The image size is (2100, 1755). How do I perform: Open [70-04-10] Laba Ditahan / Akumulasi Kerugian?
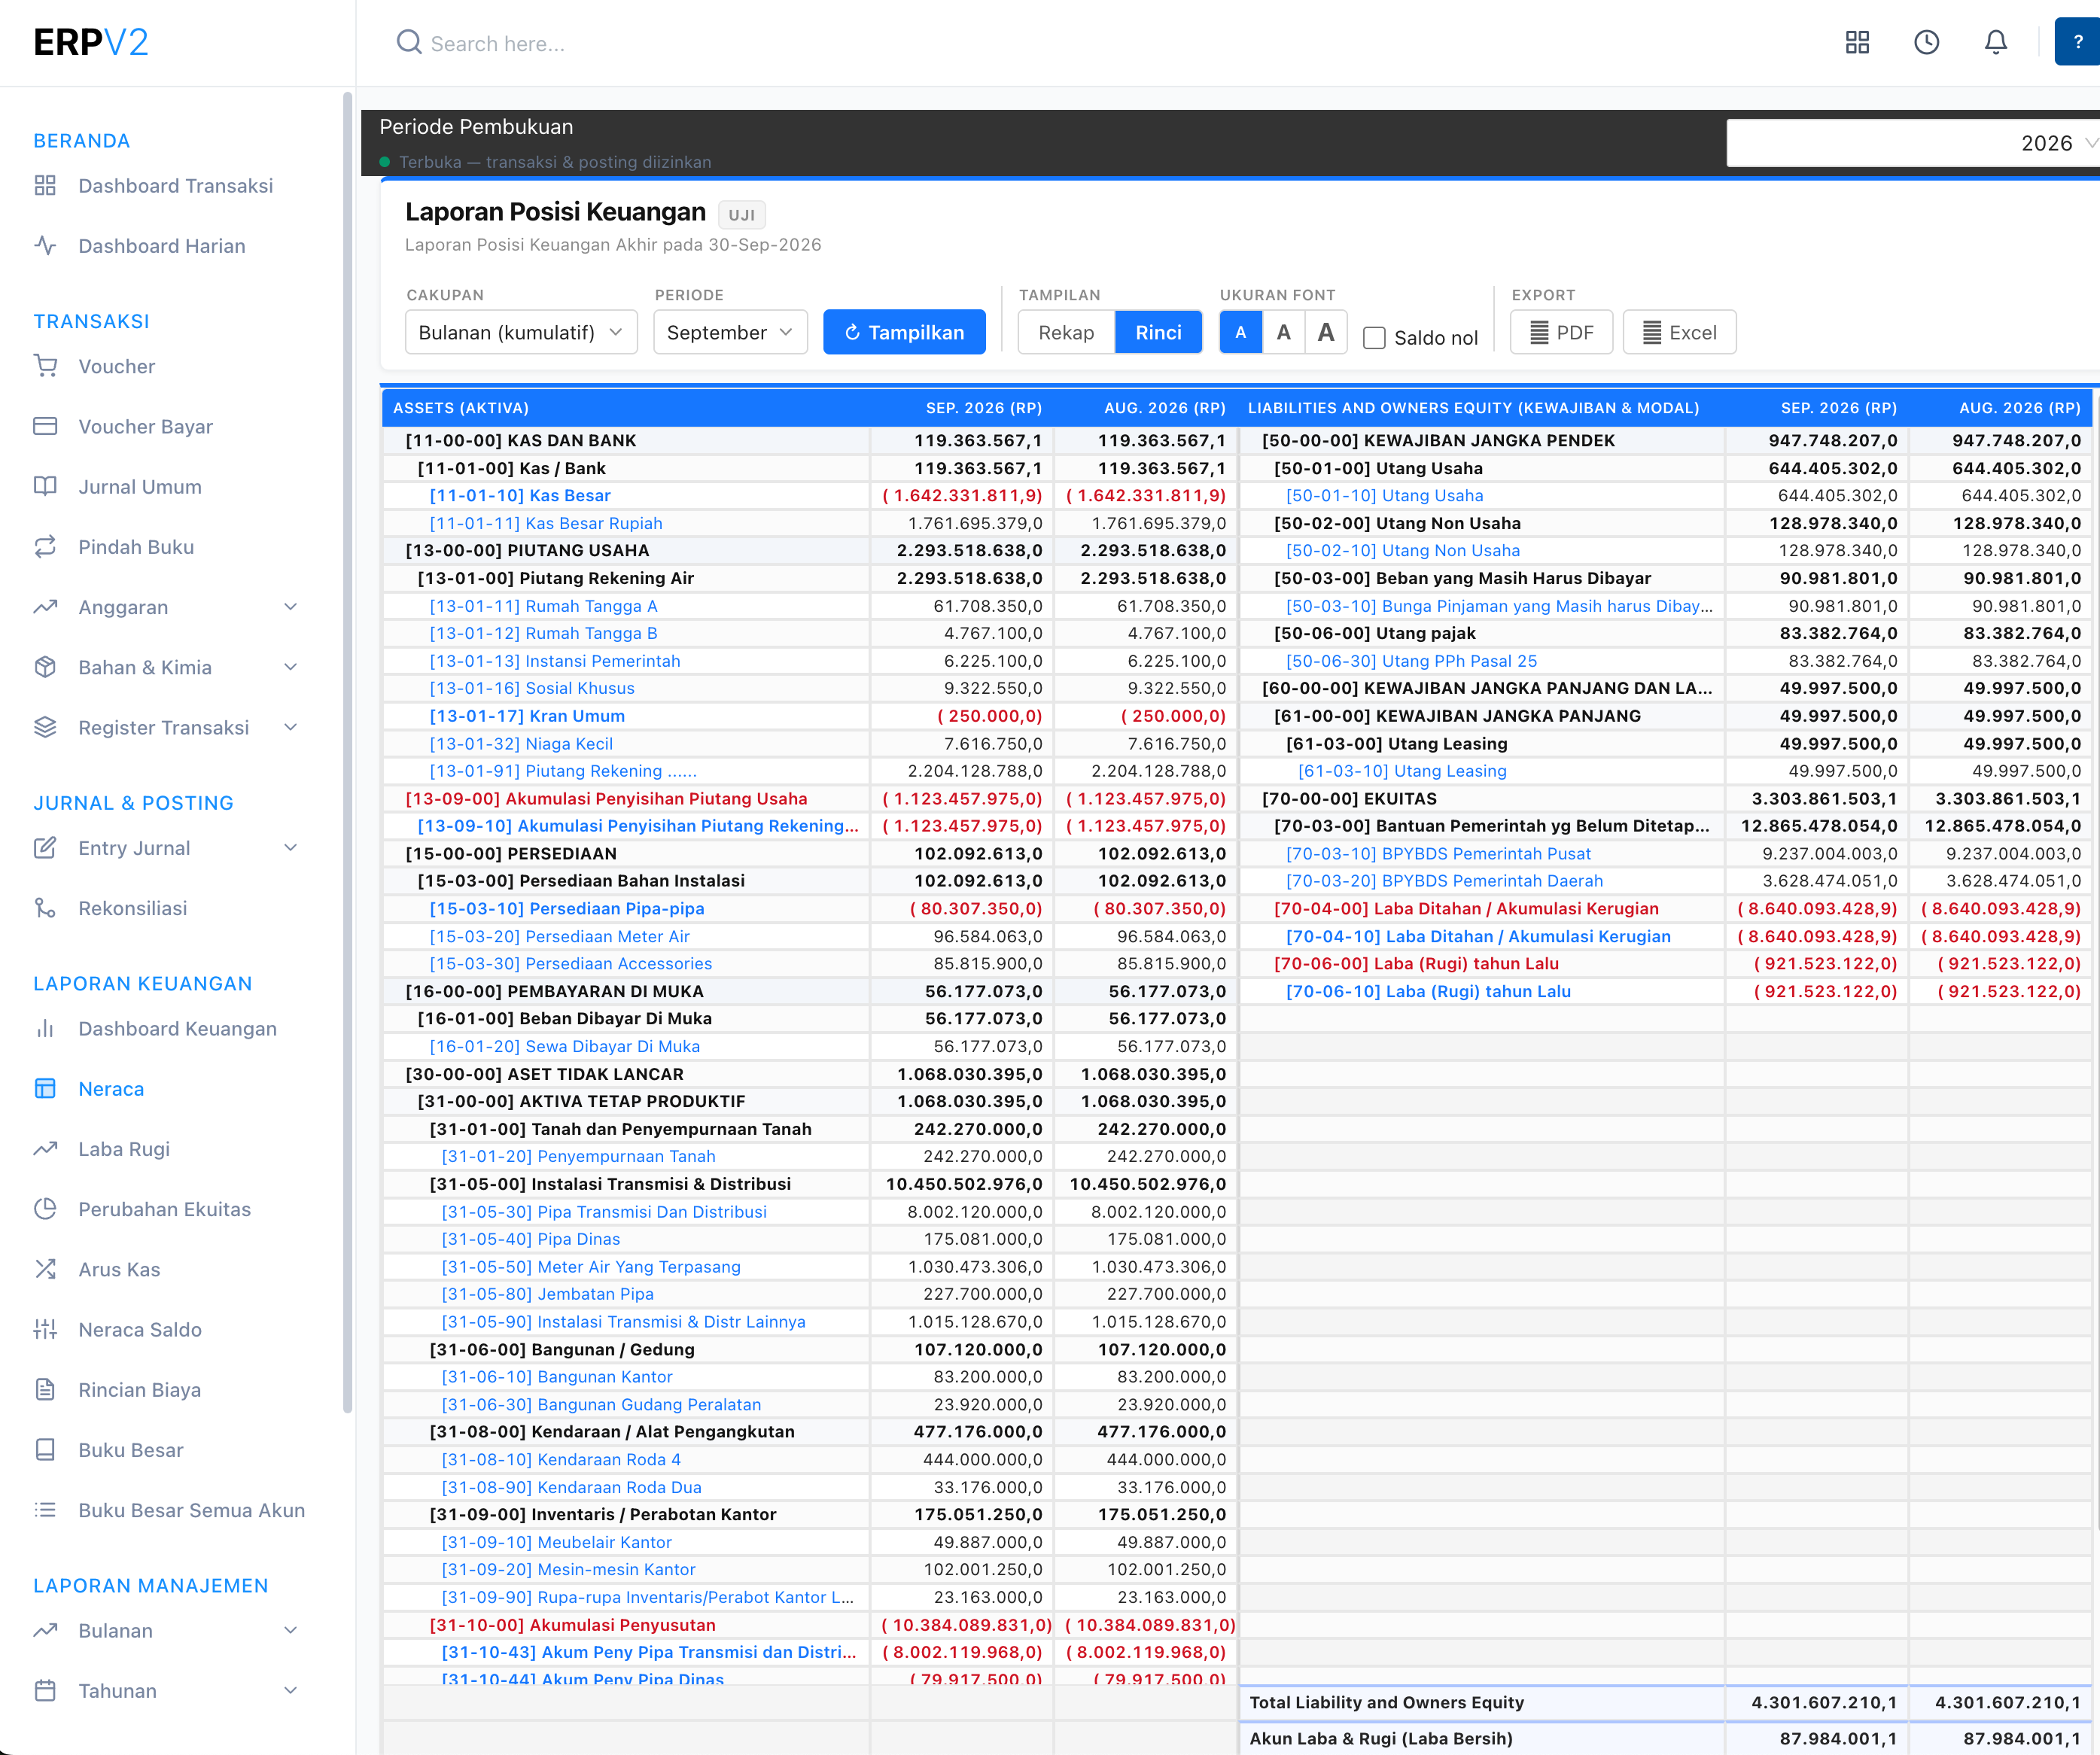coord(1478,937)
